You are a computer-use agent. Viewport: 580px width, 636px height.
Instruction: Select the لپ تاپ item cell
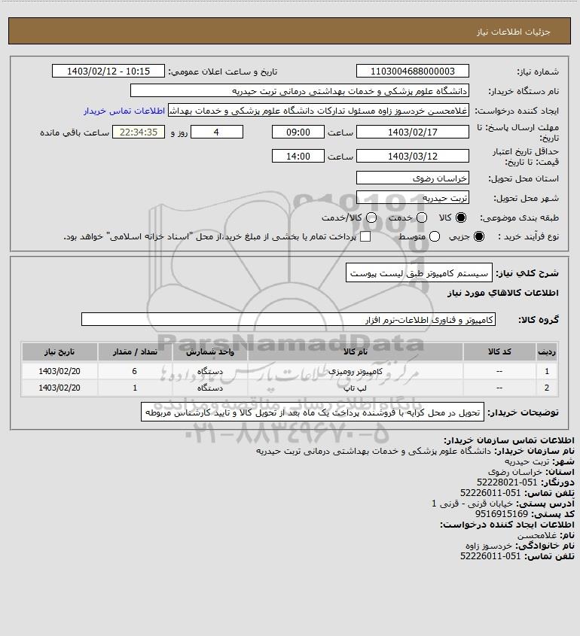[355, 388]
